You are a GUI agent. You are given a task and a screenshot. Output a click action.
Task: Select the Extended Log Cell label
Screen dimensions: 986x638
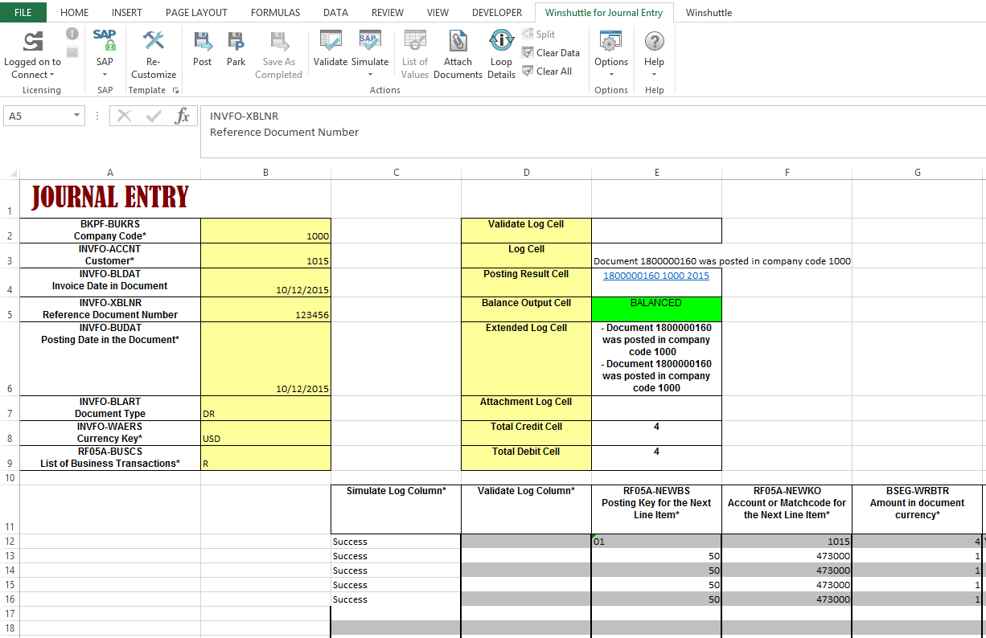click(526, 358)
